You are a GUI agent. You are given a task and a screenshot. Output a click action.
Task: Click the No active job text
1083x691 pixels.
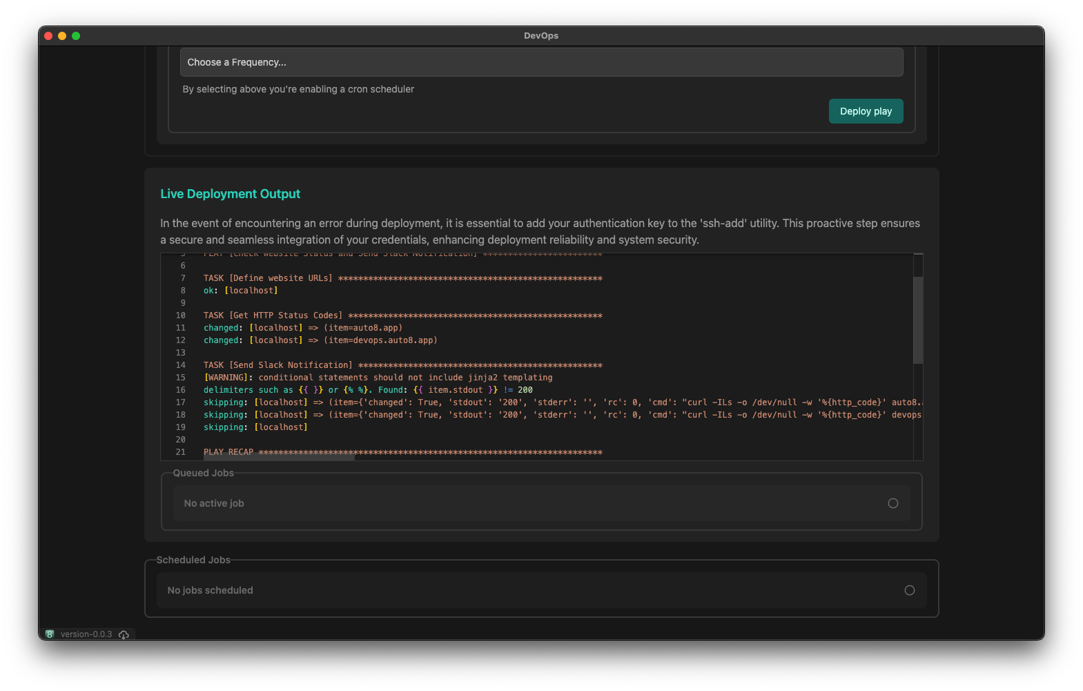[214, 503]
